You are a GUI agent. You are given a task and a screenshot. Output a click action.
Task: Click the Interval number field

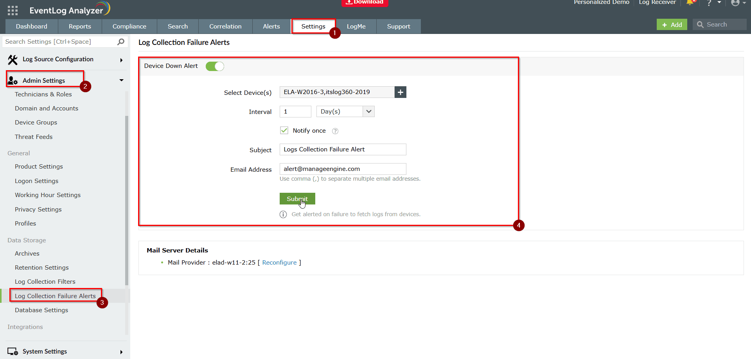295,112
